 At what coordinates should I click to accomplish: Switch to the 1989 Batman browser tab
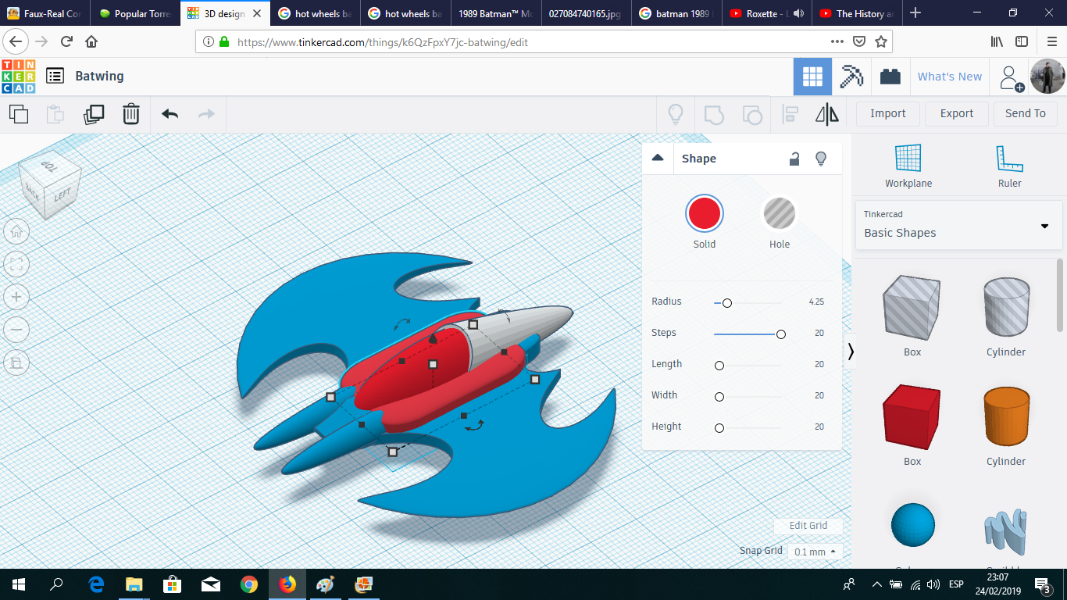(497, 13)
